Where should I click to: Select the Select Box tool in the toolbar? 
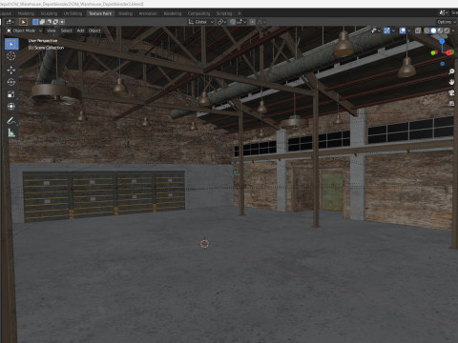tap(11, 44)
